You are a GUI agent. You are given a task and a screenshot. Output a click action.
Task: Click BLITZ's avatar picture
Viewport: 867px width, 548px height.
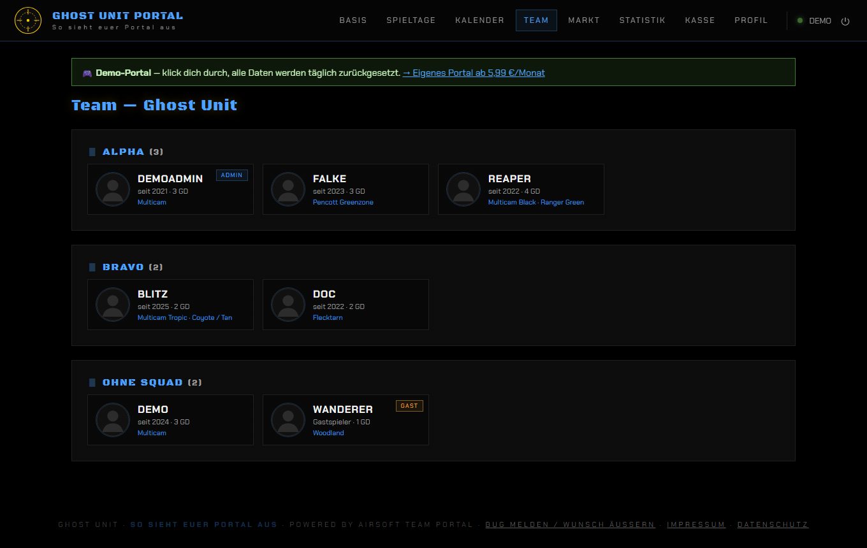[113, 305]
